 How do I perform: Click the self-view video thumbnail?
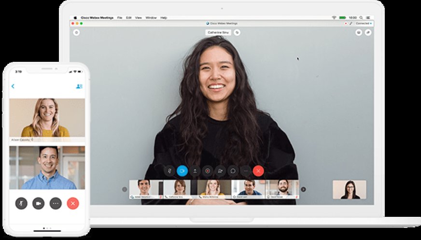click(x=349, y=190)
